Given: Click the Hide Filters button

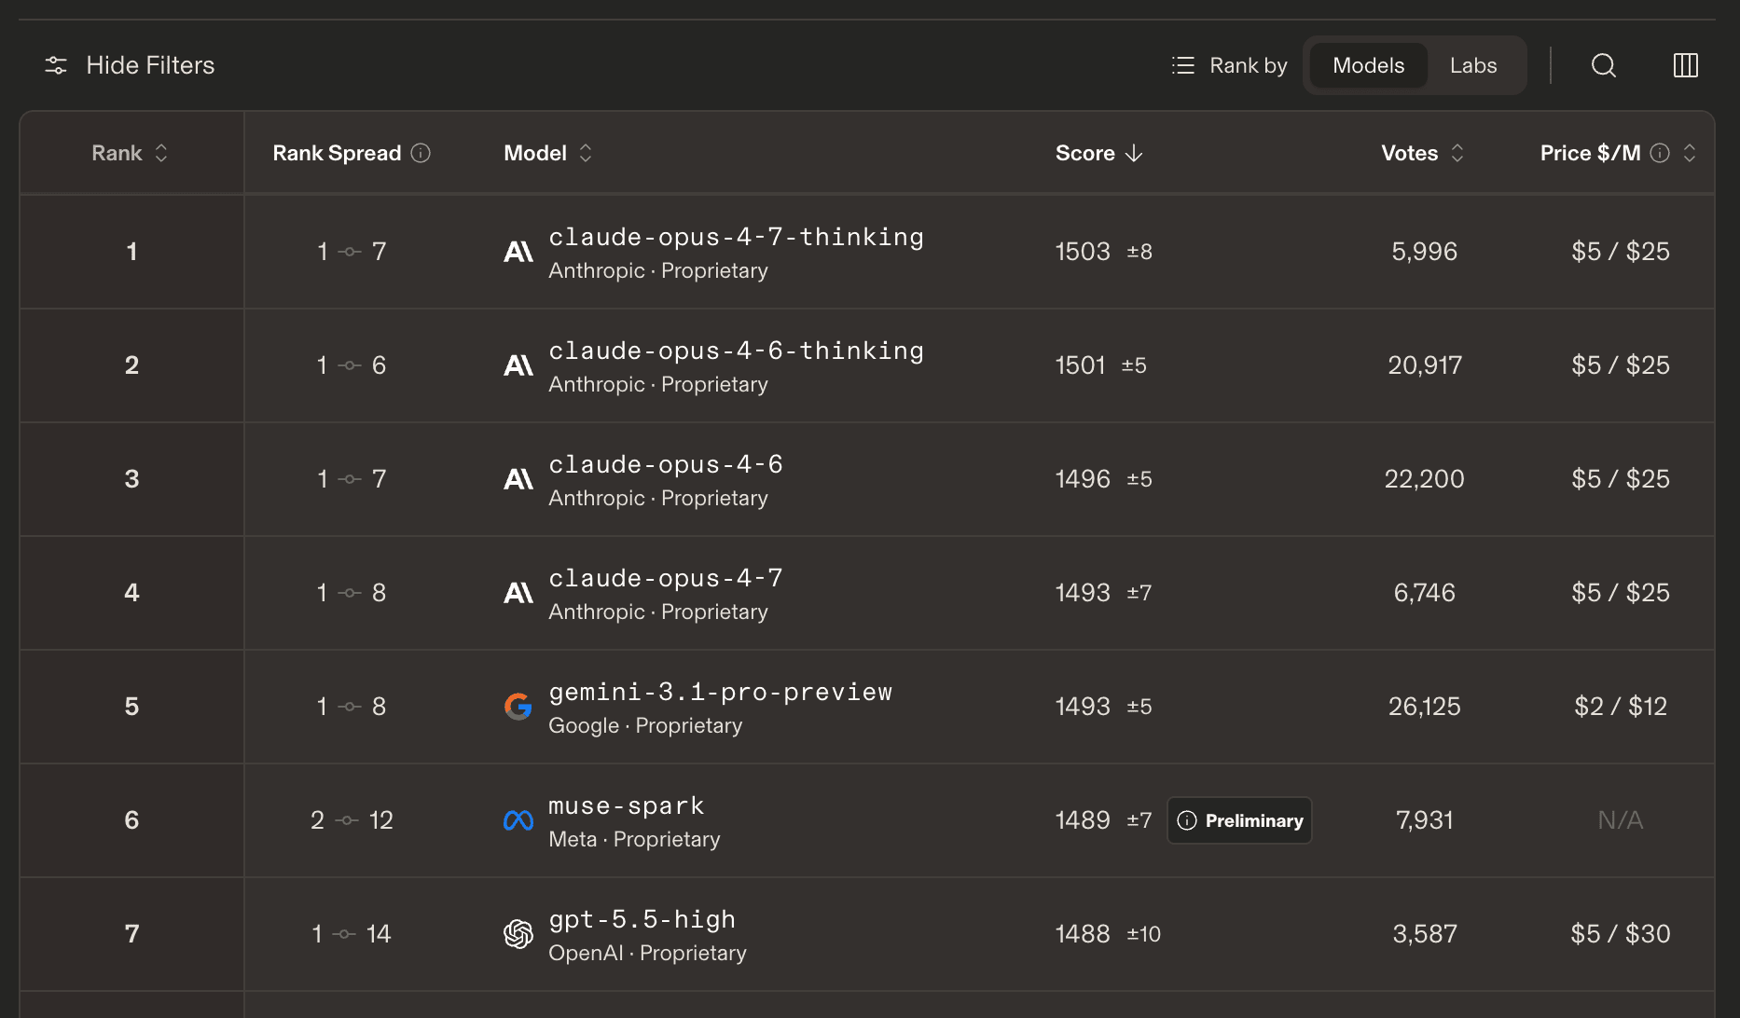Looking at the screenshot, I should pyautogui.click(x=150, y=65).
